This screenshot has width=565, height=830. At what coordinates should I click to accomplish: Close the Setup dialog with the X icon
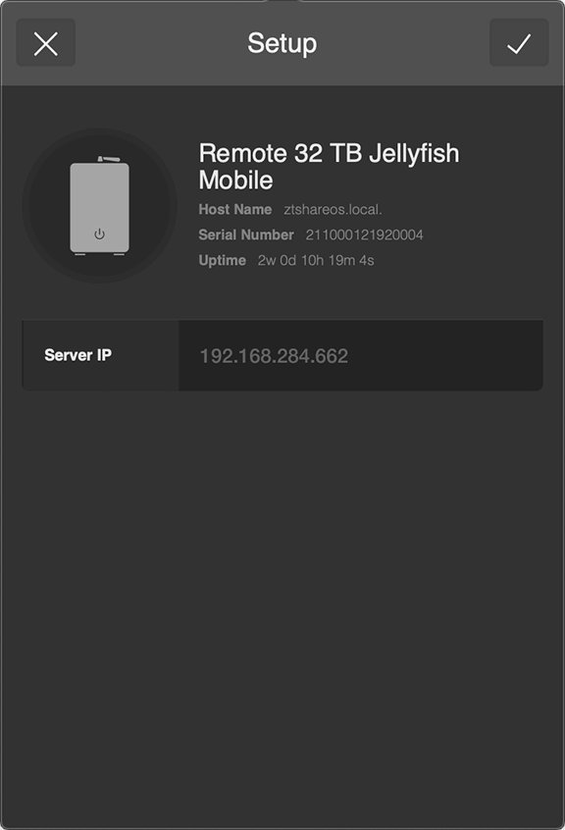(46, 43)
